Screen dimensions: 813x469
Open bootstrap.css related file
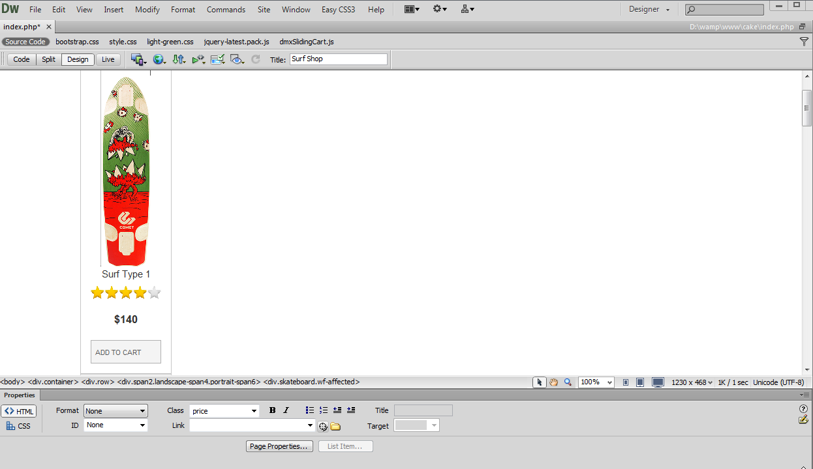(x=77, y=42)
